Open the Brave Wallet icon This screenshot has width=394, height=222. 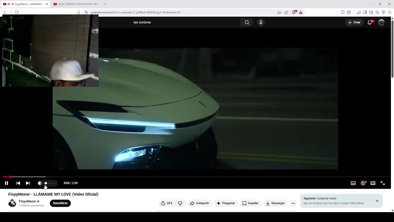click(371, 12)
